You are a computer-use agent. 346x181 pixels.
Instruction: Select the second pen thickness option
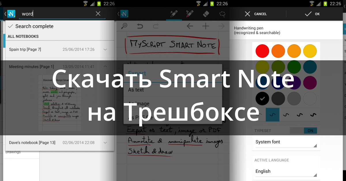point(272,115)
